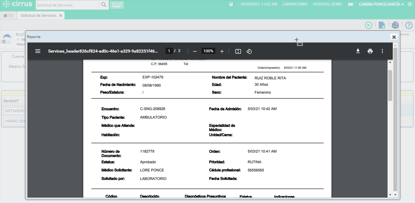The image size is (415, 203).
Task: Rotate the report page
Action: 249,51
